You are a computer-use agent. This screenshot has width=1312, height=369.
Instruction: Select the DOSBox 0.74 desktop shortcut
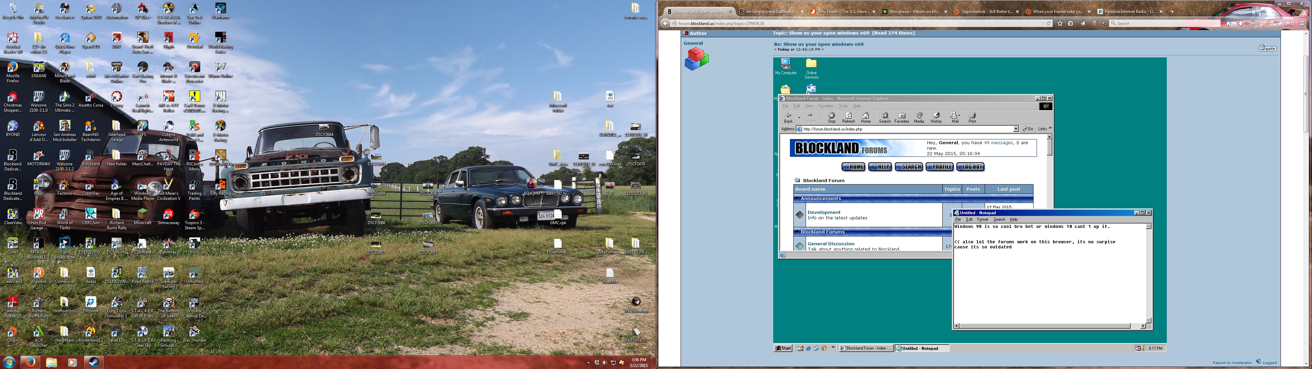[220, 158]
